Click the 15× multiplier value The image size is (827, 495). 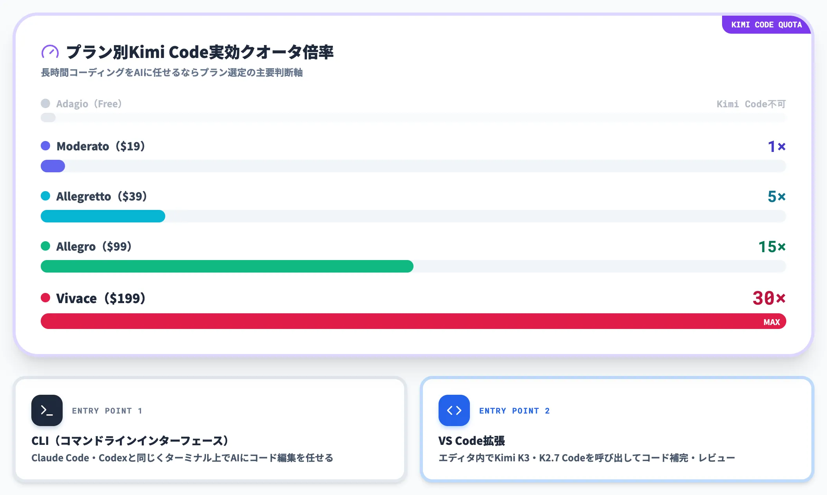coord(772,247)
